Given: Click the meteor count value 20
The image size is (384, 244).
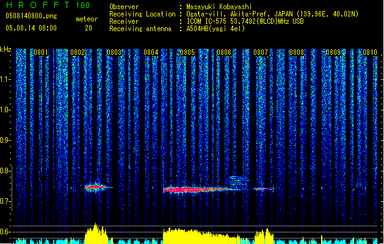Looking at the screenshot, I should pos(89,28).
